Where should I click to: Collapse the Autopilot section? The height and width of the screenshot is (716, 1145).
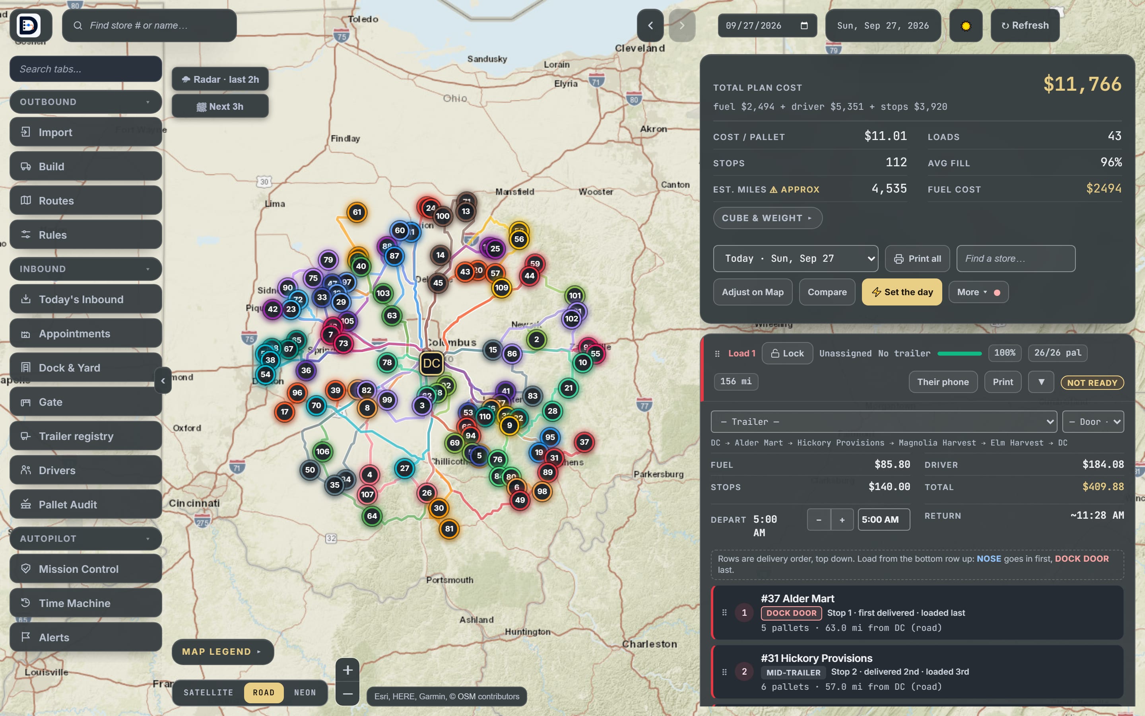tap(85, 539)
